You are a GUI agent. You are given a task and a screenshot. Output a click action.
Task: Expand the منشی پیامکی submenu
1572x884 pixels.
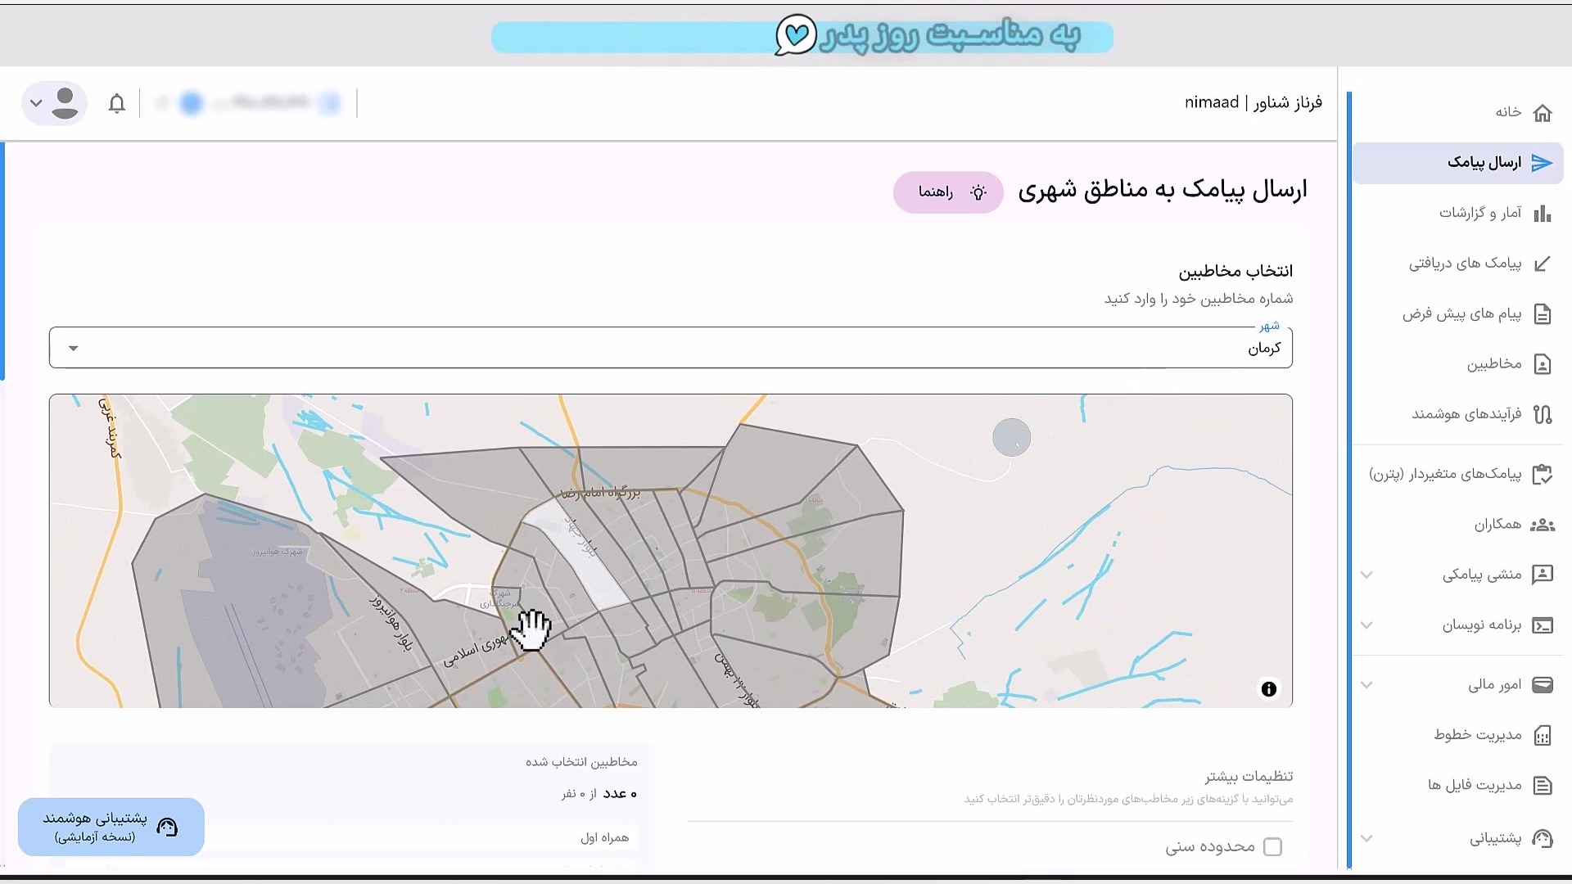pyautogui.click(x=1366, y=575)
